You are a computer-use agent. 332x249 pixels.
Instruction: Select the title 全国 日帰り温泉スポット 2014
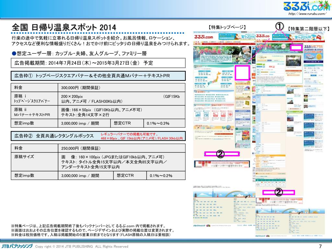(64, 27)
